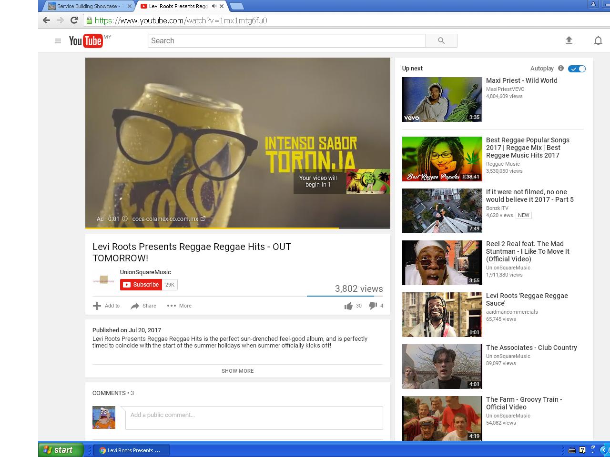Focus the YouTube search box

(286, 41)
